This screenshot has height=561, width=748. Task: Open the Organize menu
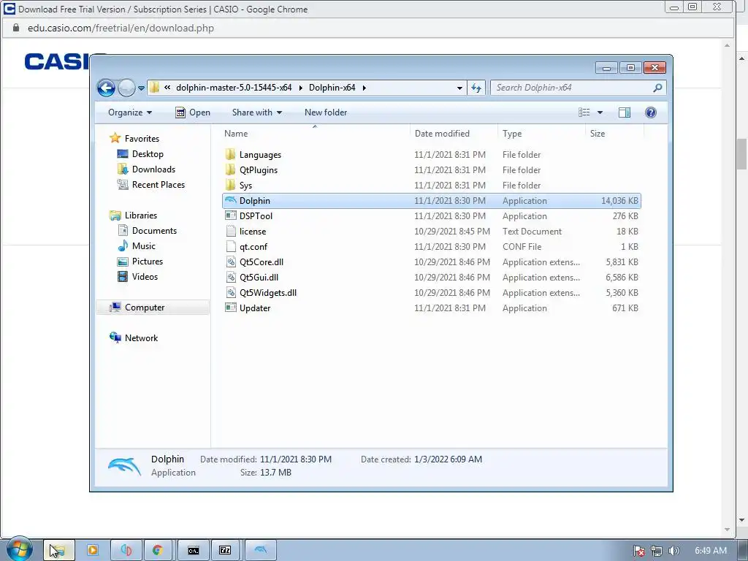[130, 112]
